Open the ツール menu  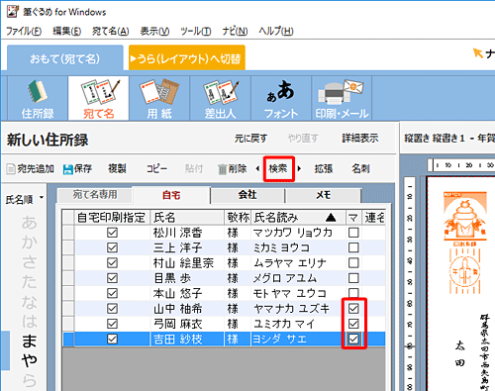(x=196, y=31)
